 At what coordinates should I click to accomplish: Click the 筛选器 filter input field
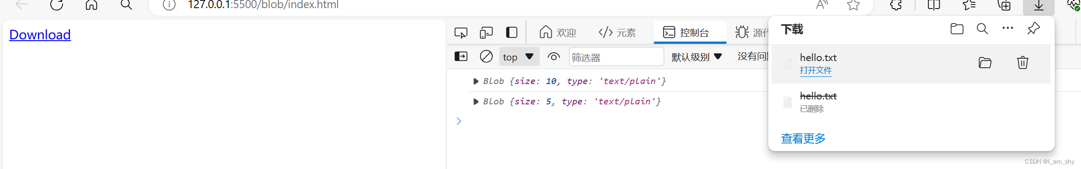click(x=616, y=57)
